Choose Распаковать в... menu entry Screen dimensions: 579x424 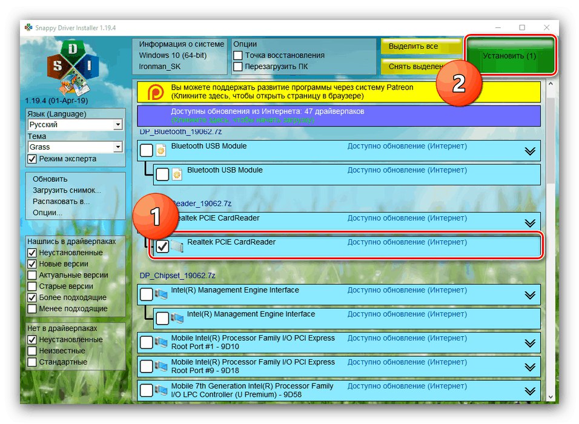[61, 202]
